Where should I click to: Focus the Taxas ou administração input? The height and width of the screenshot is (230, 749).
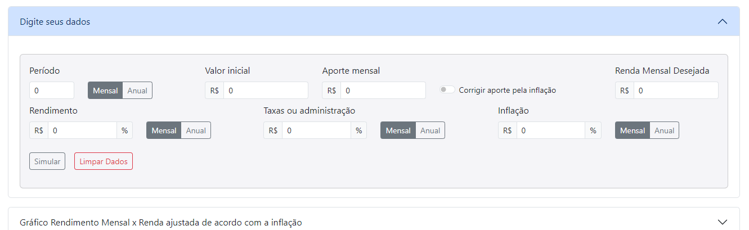tap(317, 130)
